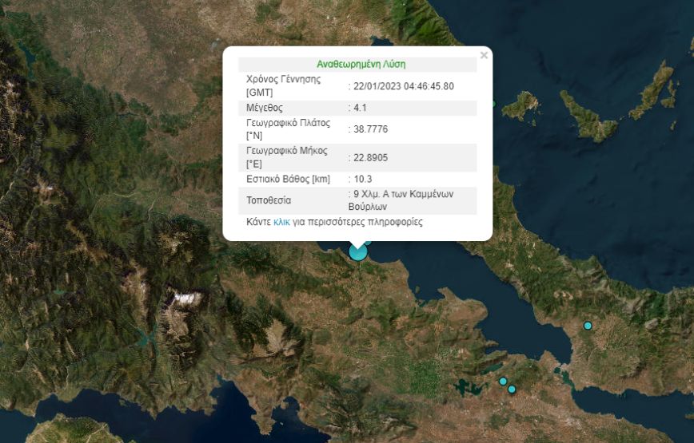The image size is (694, 443).
Task: Click the origin time value 22/01/2023 04:46:45.80
Action: point(404,85)
